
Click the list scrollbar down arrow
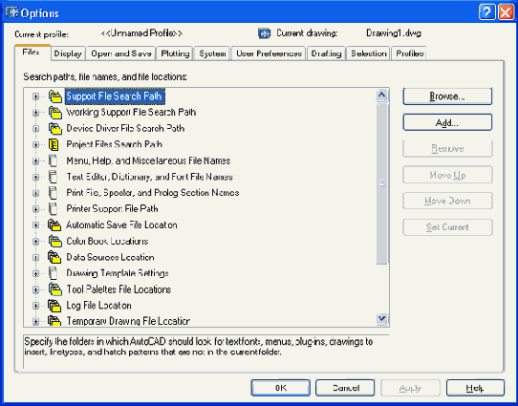click(382, 319)
